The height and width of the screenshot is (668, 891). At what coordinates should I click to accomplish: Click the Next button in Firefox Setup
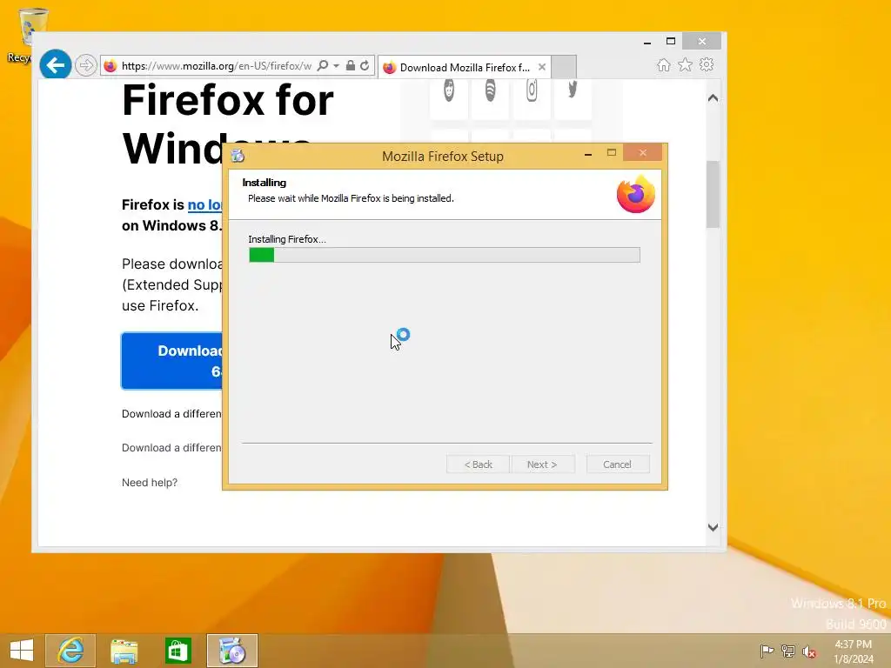pos(542,464)
